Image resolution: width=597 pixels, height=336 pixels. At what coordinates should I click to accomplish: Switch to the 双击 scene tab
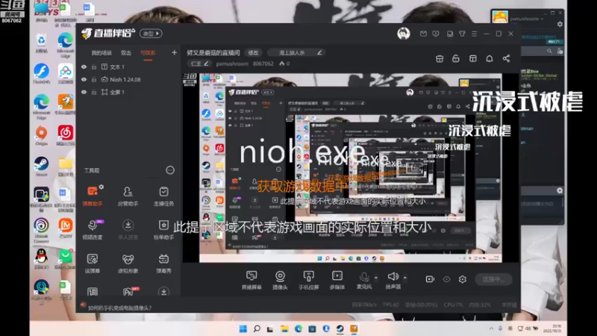125,52
